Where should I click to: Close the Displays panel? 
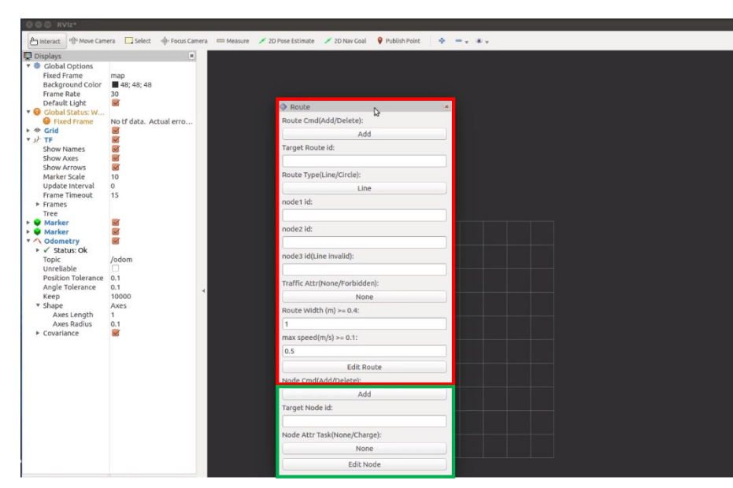point(192,57)
